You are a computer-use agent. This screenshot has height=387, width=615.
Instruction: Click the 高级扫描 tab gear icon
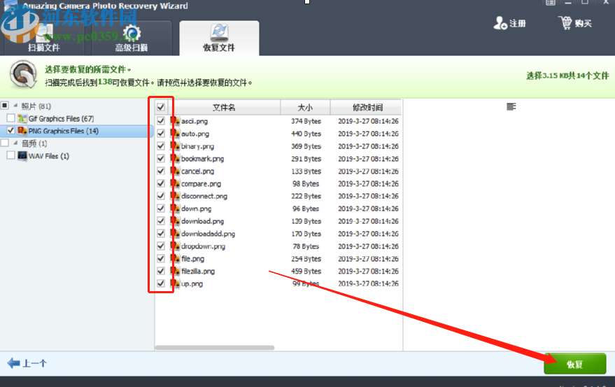(x=132, y=34)
